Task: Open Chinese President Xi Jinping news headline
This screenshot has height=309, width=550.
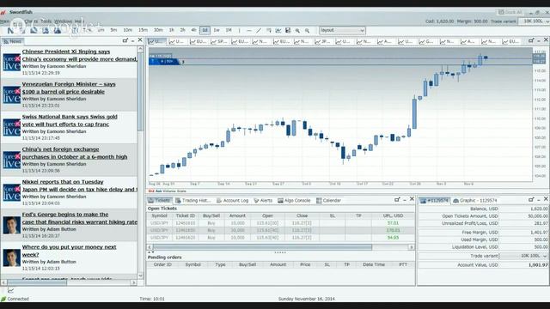Action: tap(79, 55)
